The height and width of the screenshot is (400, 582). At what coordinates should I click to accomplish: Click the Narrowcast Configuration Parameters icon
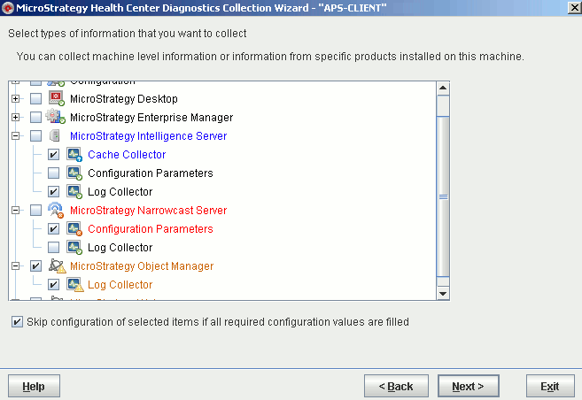[x=74, y=229]
